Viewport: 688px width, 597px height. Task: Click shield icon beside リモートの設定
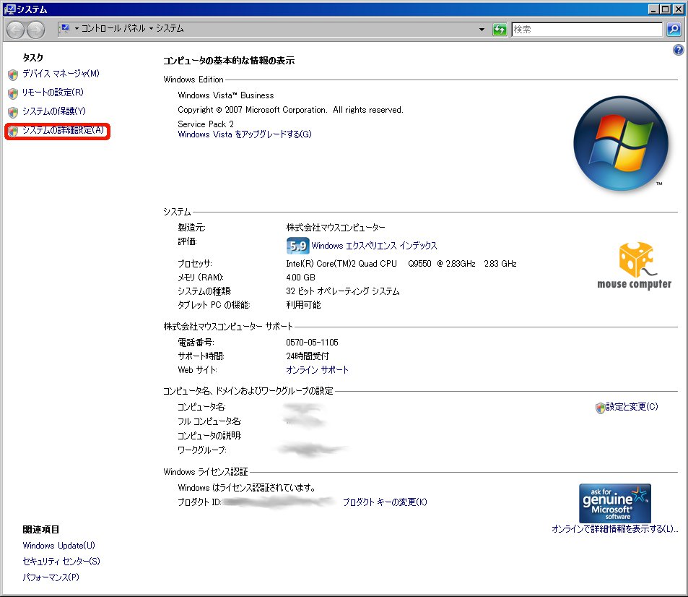(13, 93)
